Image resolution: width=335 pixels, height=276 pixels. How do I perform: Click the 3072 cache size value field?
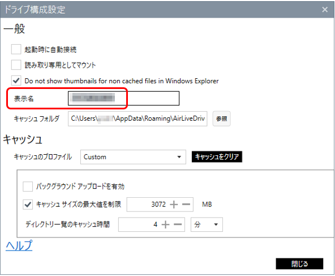pos(148,205)
